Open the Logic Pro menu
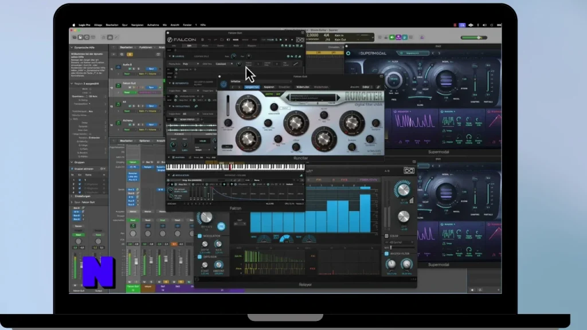 (x=85, y=25)
